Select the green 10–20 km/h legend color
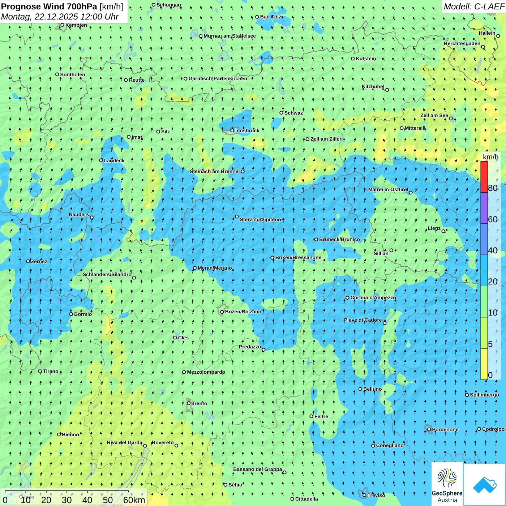The image size is (506, 506). [484, 302]
